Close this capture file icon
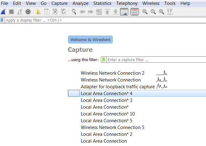The height and width of the screenshot is (146, 206). click(55, 12)
